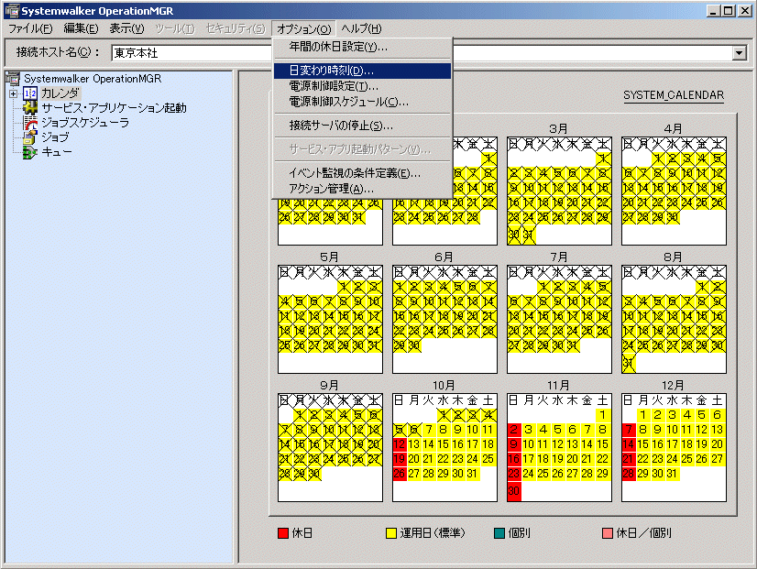Screen dimensions: 757x569
Task: Close the オプション(O) menu in menu bar
Action: pos(304,28)
